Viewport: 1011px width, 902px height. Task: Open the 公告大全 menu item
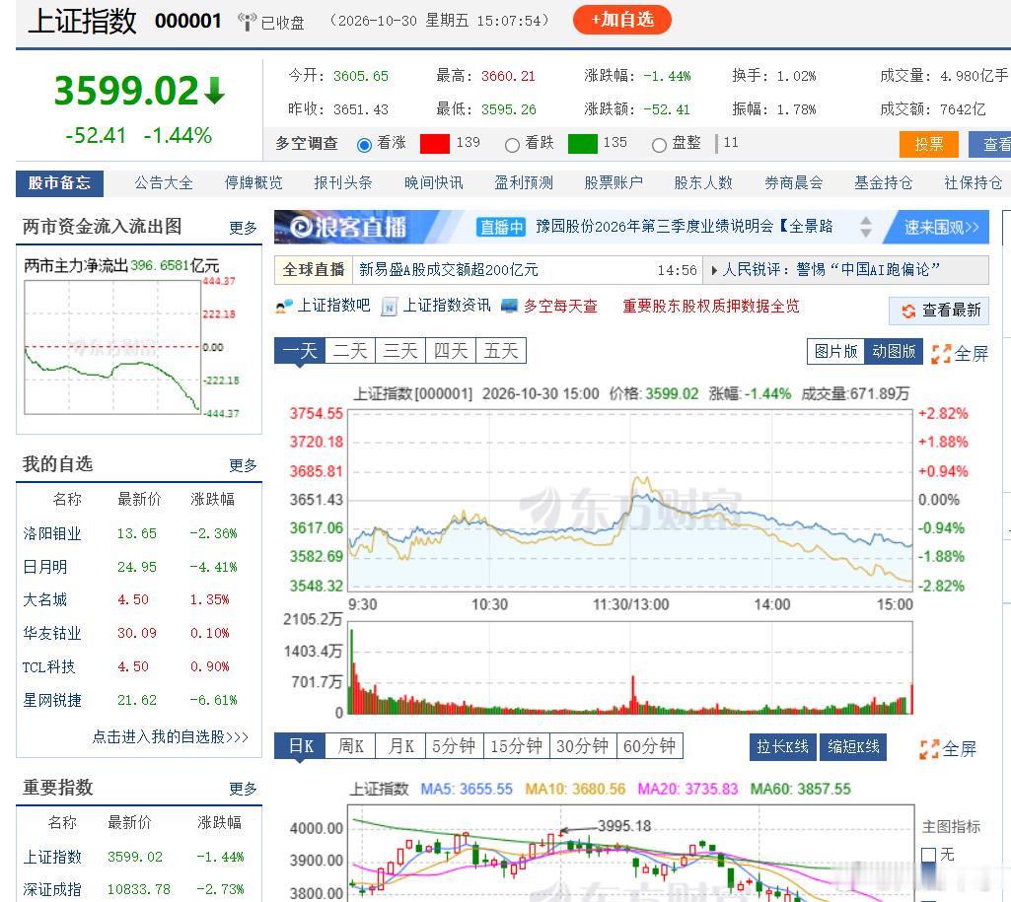tap(164, 183)
